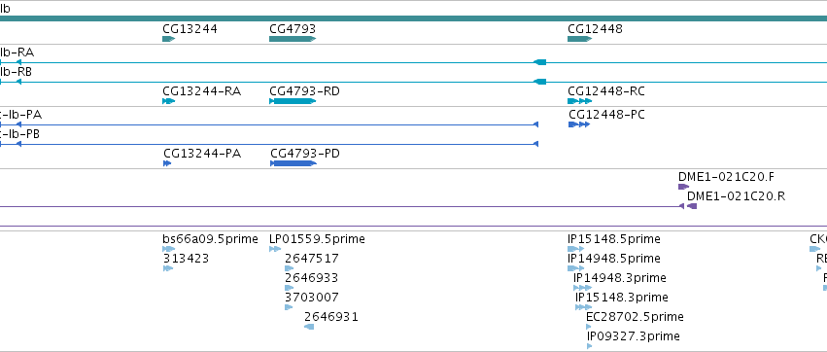Screen dimensions: 827x352
Task: Click the bs66a09.5prime label
Action: (211, 239)
